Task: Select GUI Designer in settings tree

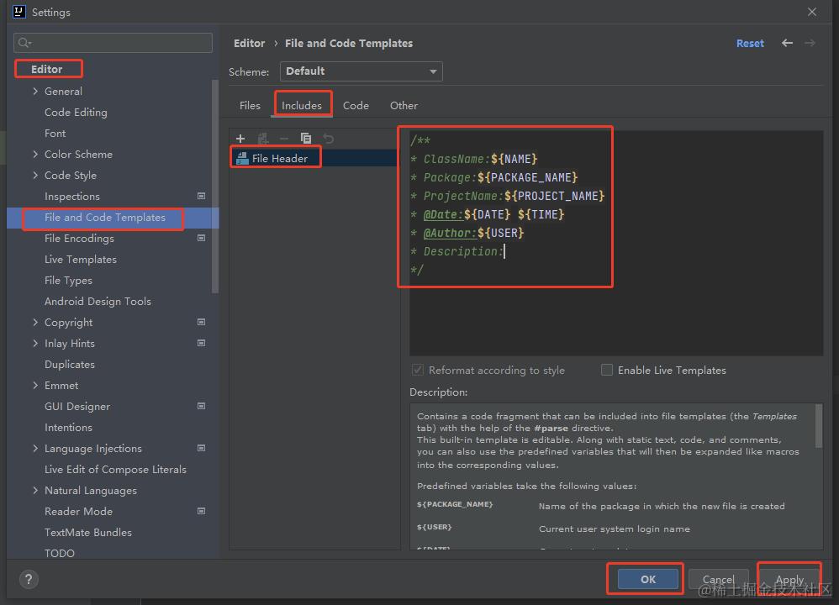Action: tap(77, 407)
